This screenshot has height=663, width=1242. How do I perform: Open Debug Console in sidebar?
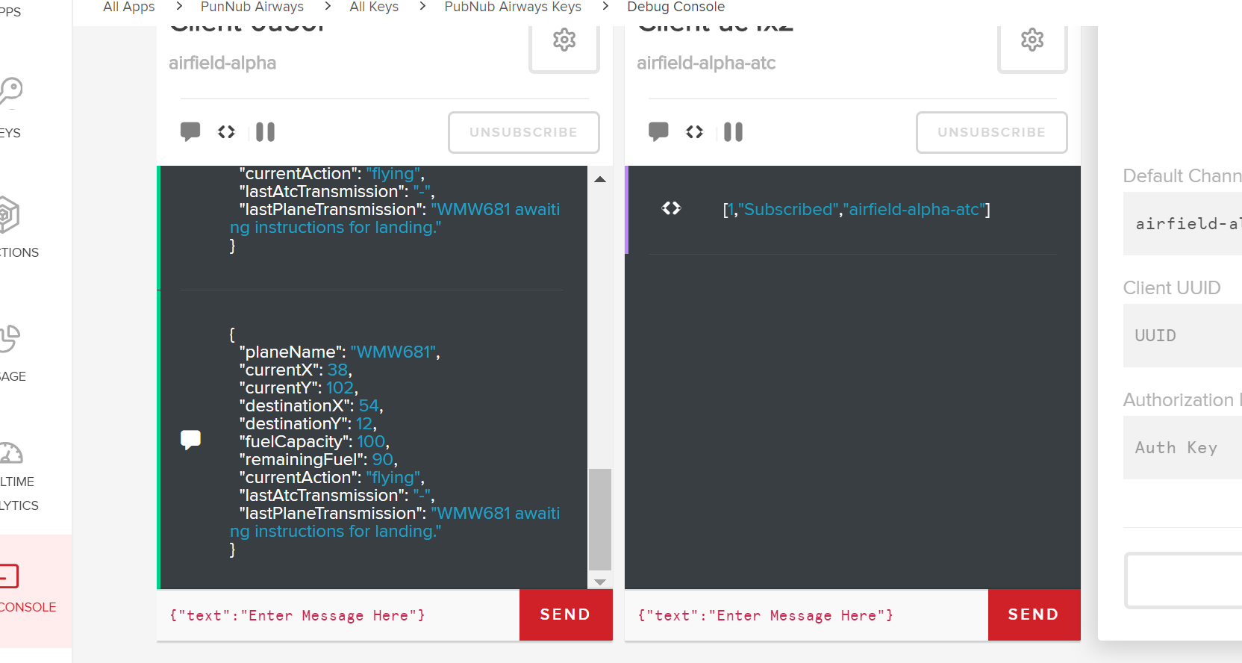22,588
